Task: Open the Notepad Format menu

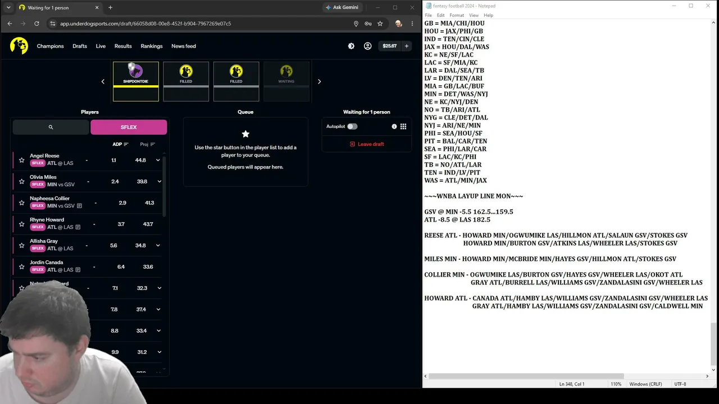Action: (x=457, y=15)
